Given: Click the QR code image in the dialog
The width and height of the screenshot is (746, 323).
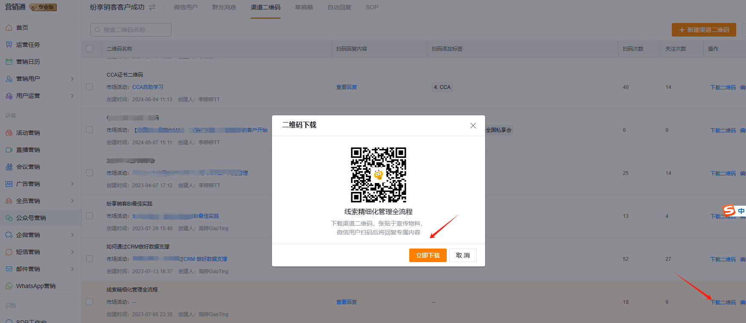Looking at the screenshot, I should coord(379,175).
